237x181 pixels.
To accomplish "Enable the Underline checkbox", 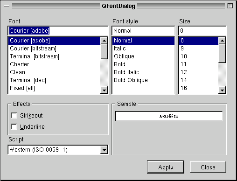I will pyautogui.click(x=14, y=126).
